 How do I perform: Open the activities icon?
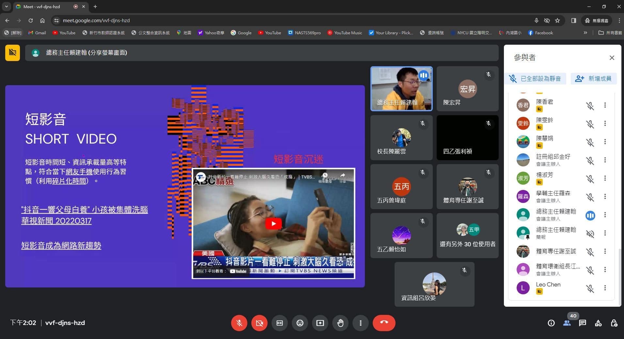coord(598,323)
